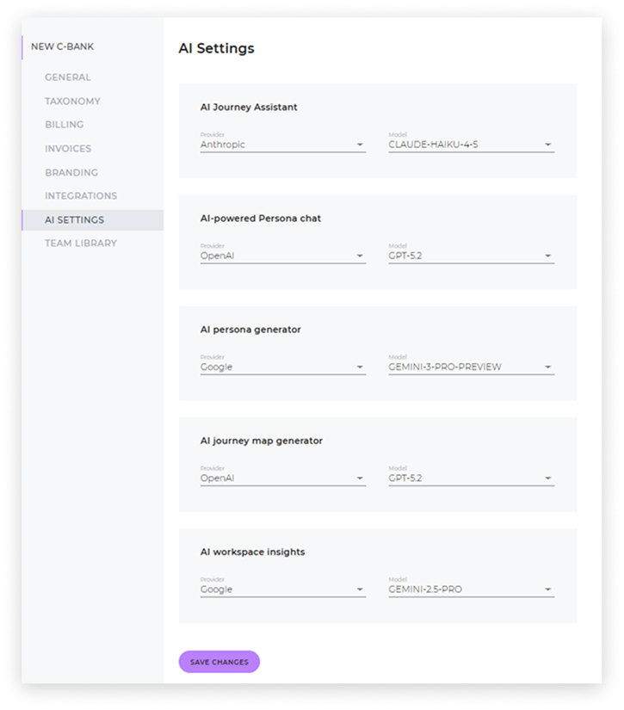The image size is (624, 710).
Task: Open the AI-powered Persona chat Provider dropdown
Action: pyautogui.click(x=283, y=256)
